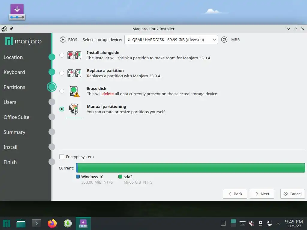Go to the Finish step
Screen dimensions: 307x230
pyautogui.click(x=10, y=162)
